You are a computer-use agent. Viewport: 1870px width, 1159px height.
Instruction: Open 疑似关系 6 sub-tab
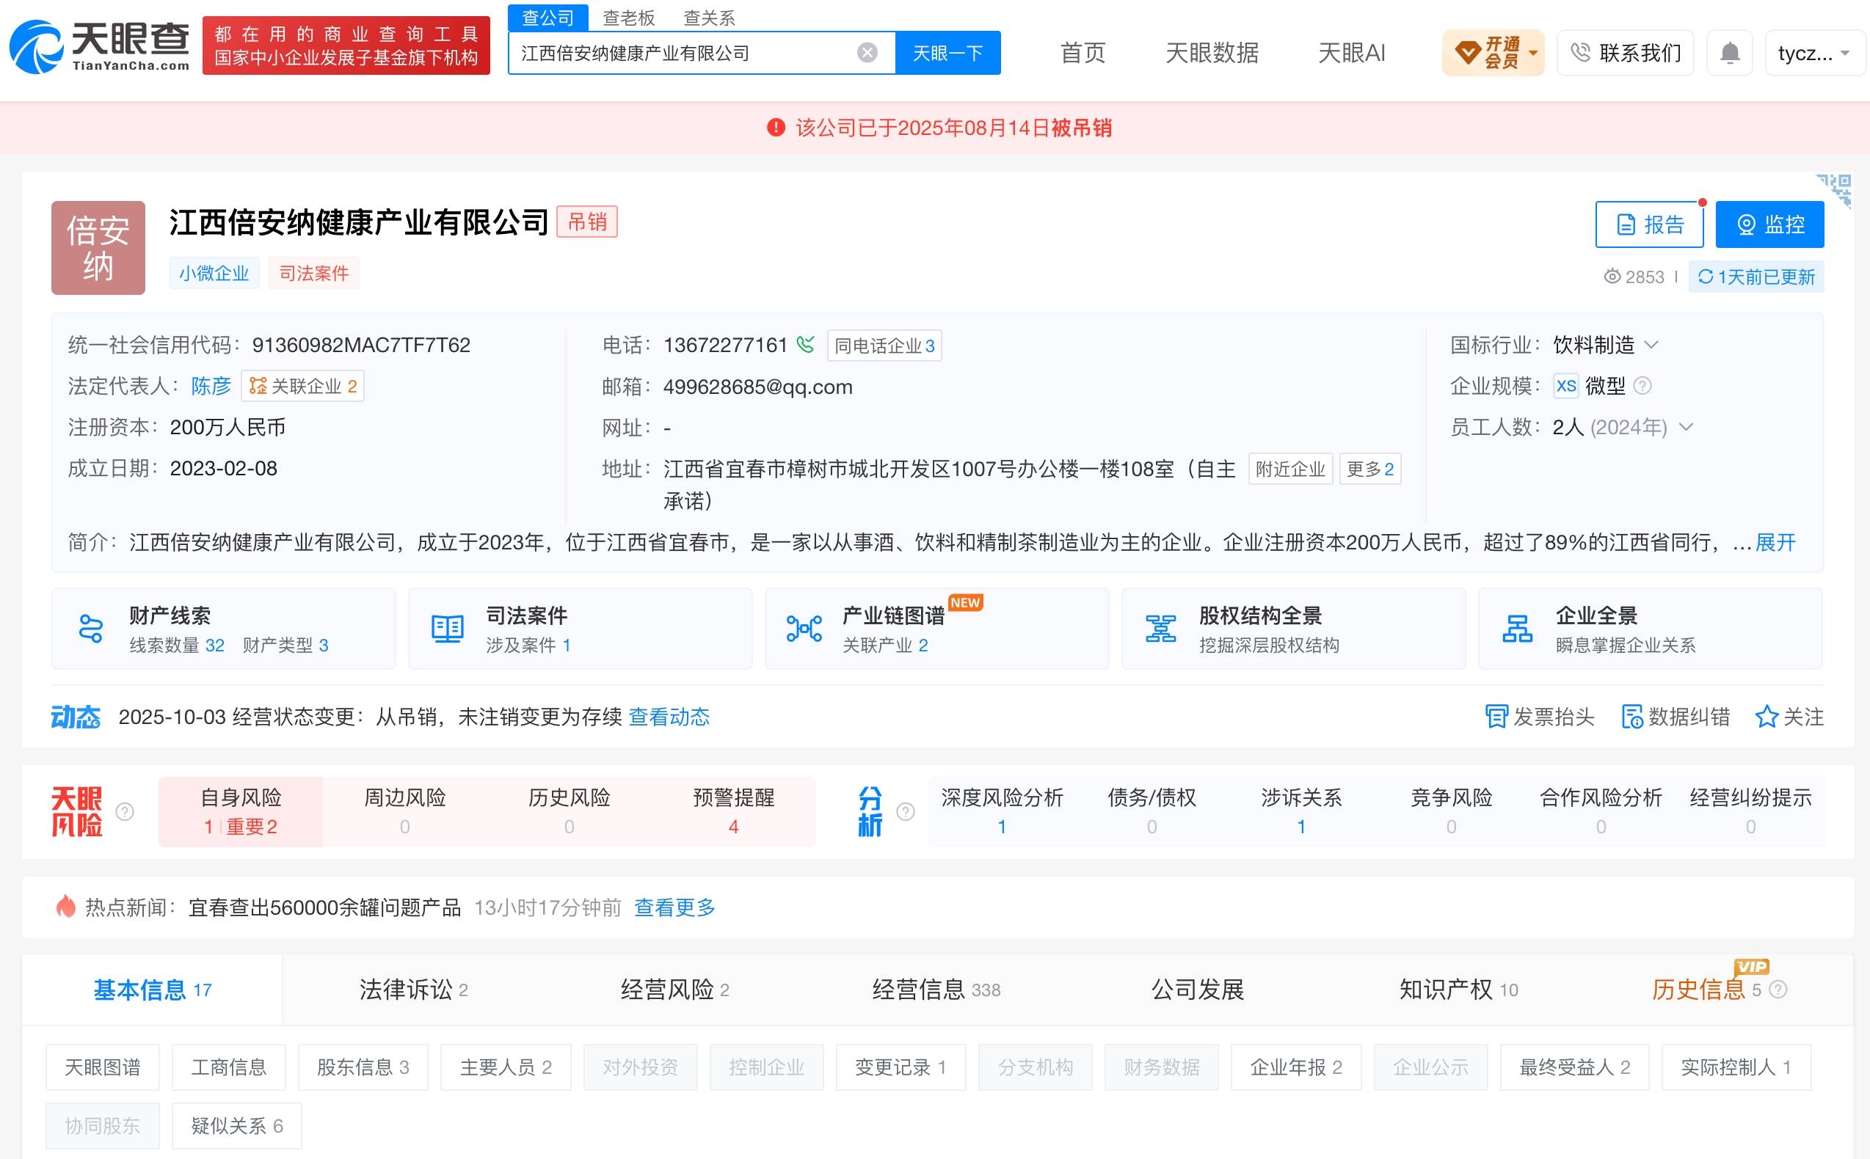[x=237, y=1126]
